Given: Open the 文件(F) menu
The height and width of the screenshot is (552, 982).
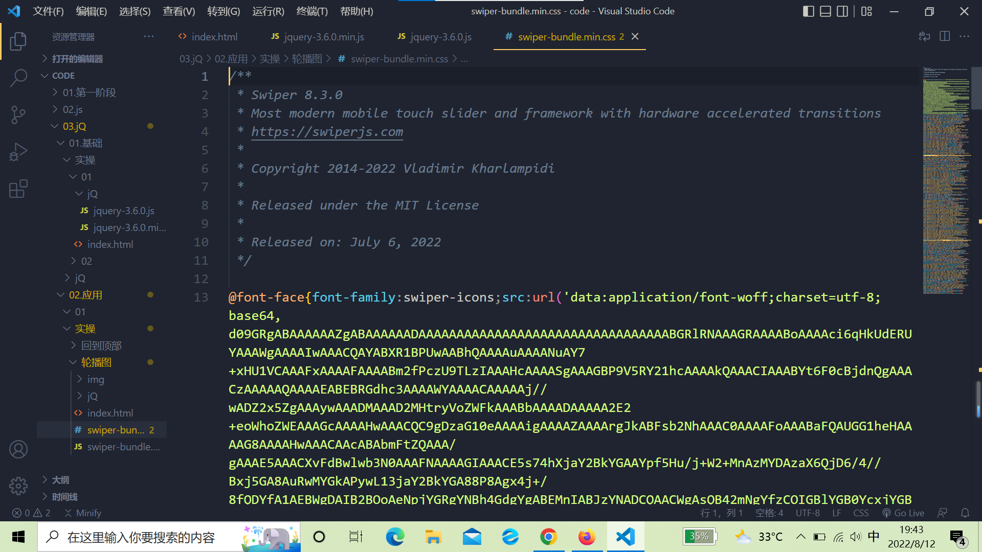Looking at the screenshot, I should click(49, 11).
